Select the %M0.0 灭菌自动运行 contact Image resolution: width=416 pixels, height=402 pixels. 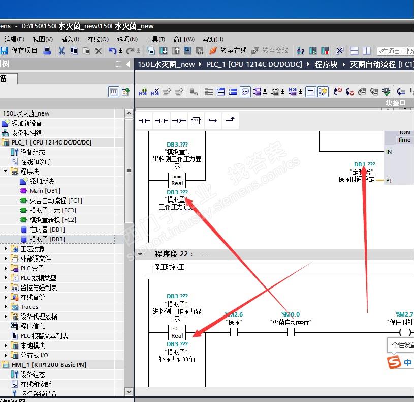tap(291, 332)
